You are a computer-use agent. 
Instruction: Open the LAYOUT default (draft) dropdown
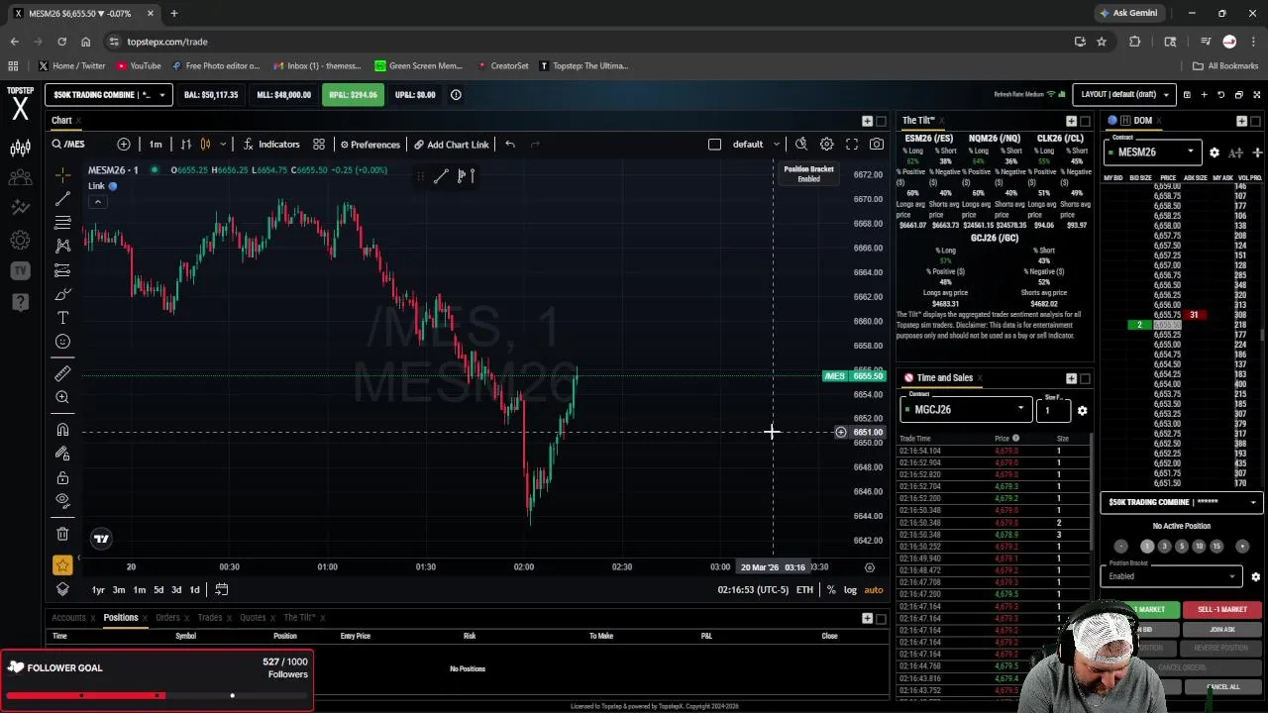pos(1124,95)
